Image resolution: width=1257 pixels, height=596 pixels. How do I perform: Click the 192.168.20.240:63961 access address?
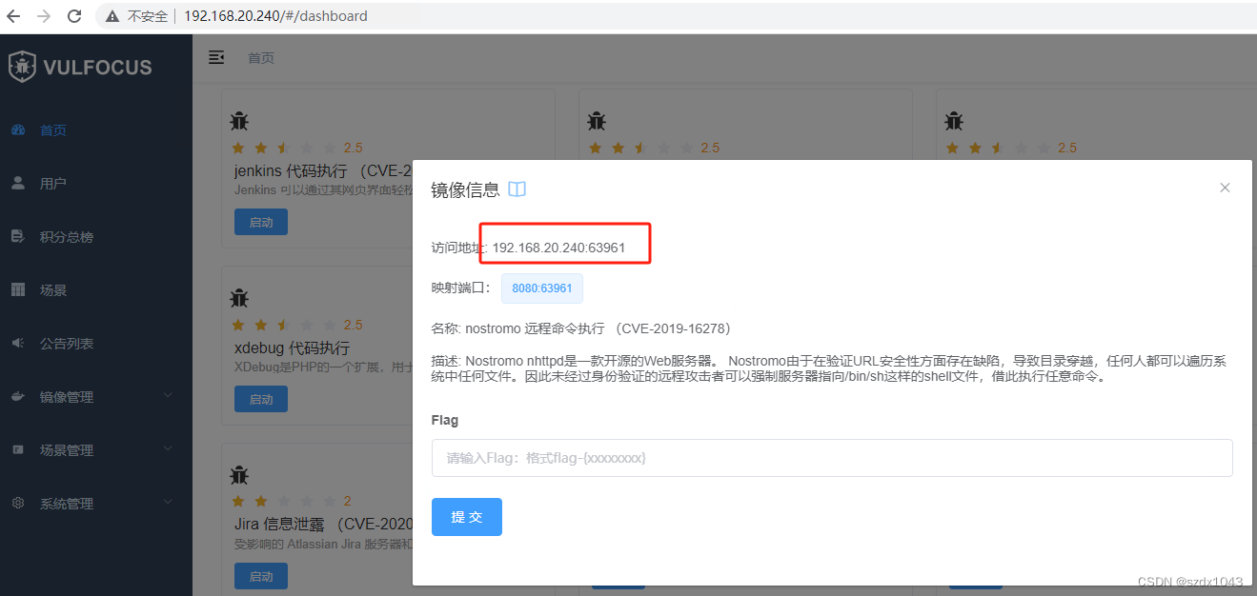point(558,248)
